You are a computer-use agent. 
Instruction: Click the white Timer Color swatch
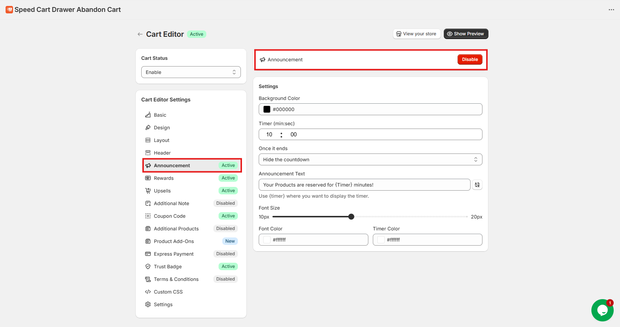[381, 240]
